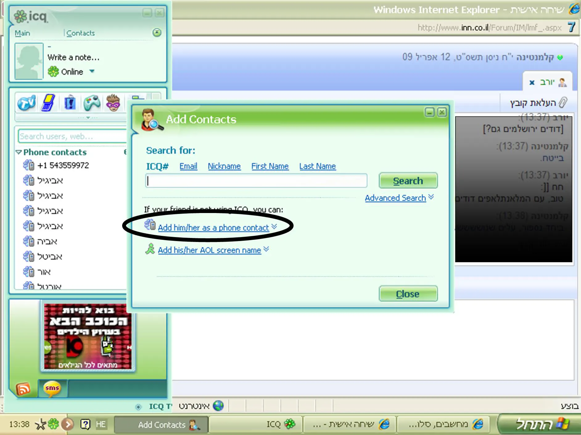
Task: Open the RSS feed icon at bottom
Action: (x=23, y=389)
